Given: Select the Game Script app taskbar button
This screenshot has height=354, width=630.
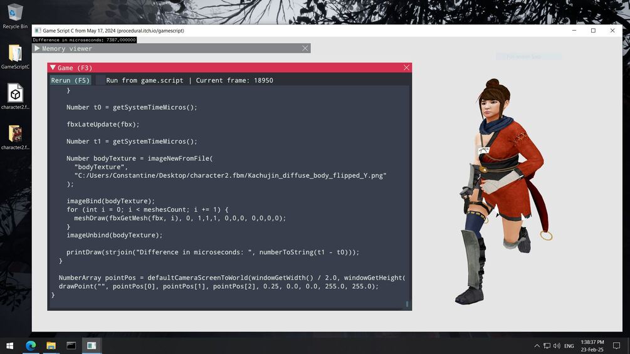Looking at the screenshot, I should tap(92, 346).
